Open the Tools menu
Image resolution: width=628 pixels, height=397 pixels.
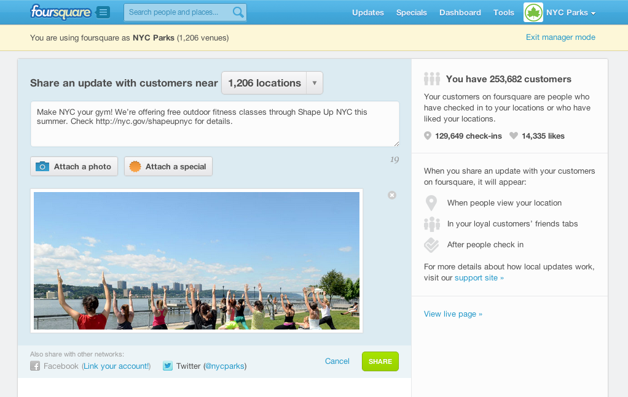point(503,12)
